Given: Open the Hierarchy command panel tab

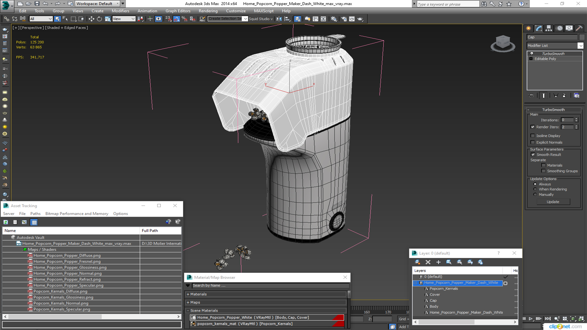Looking at the screenshot, I should pyautogui.click(x=549, y=28).
